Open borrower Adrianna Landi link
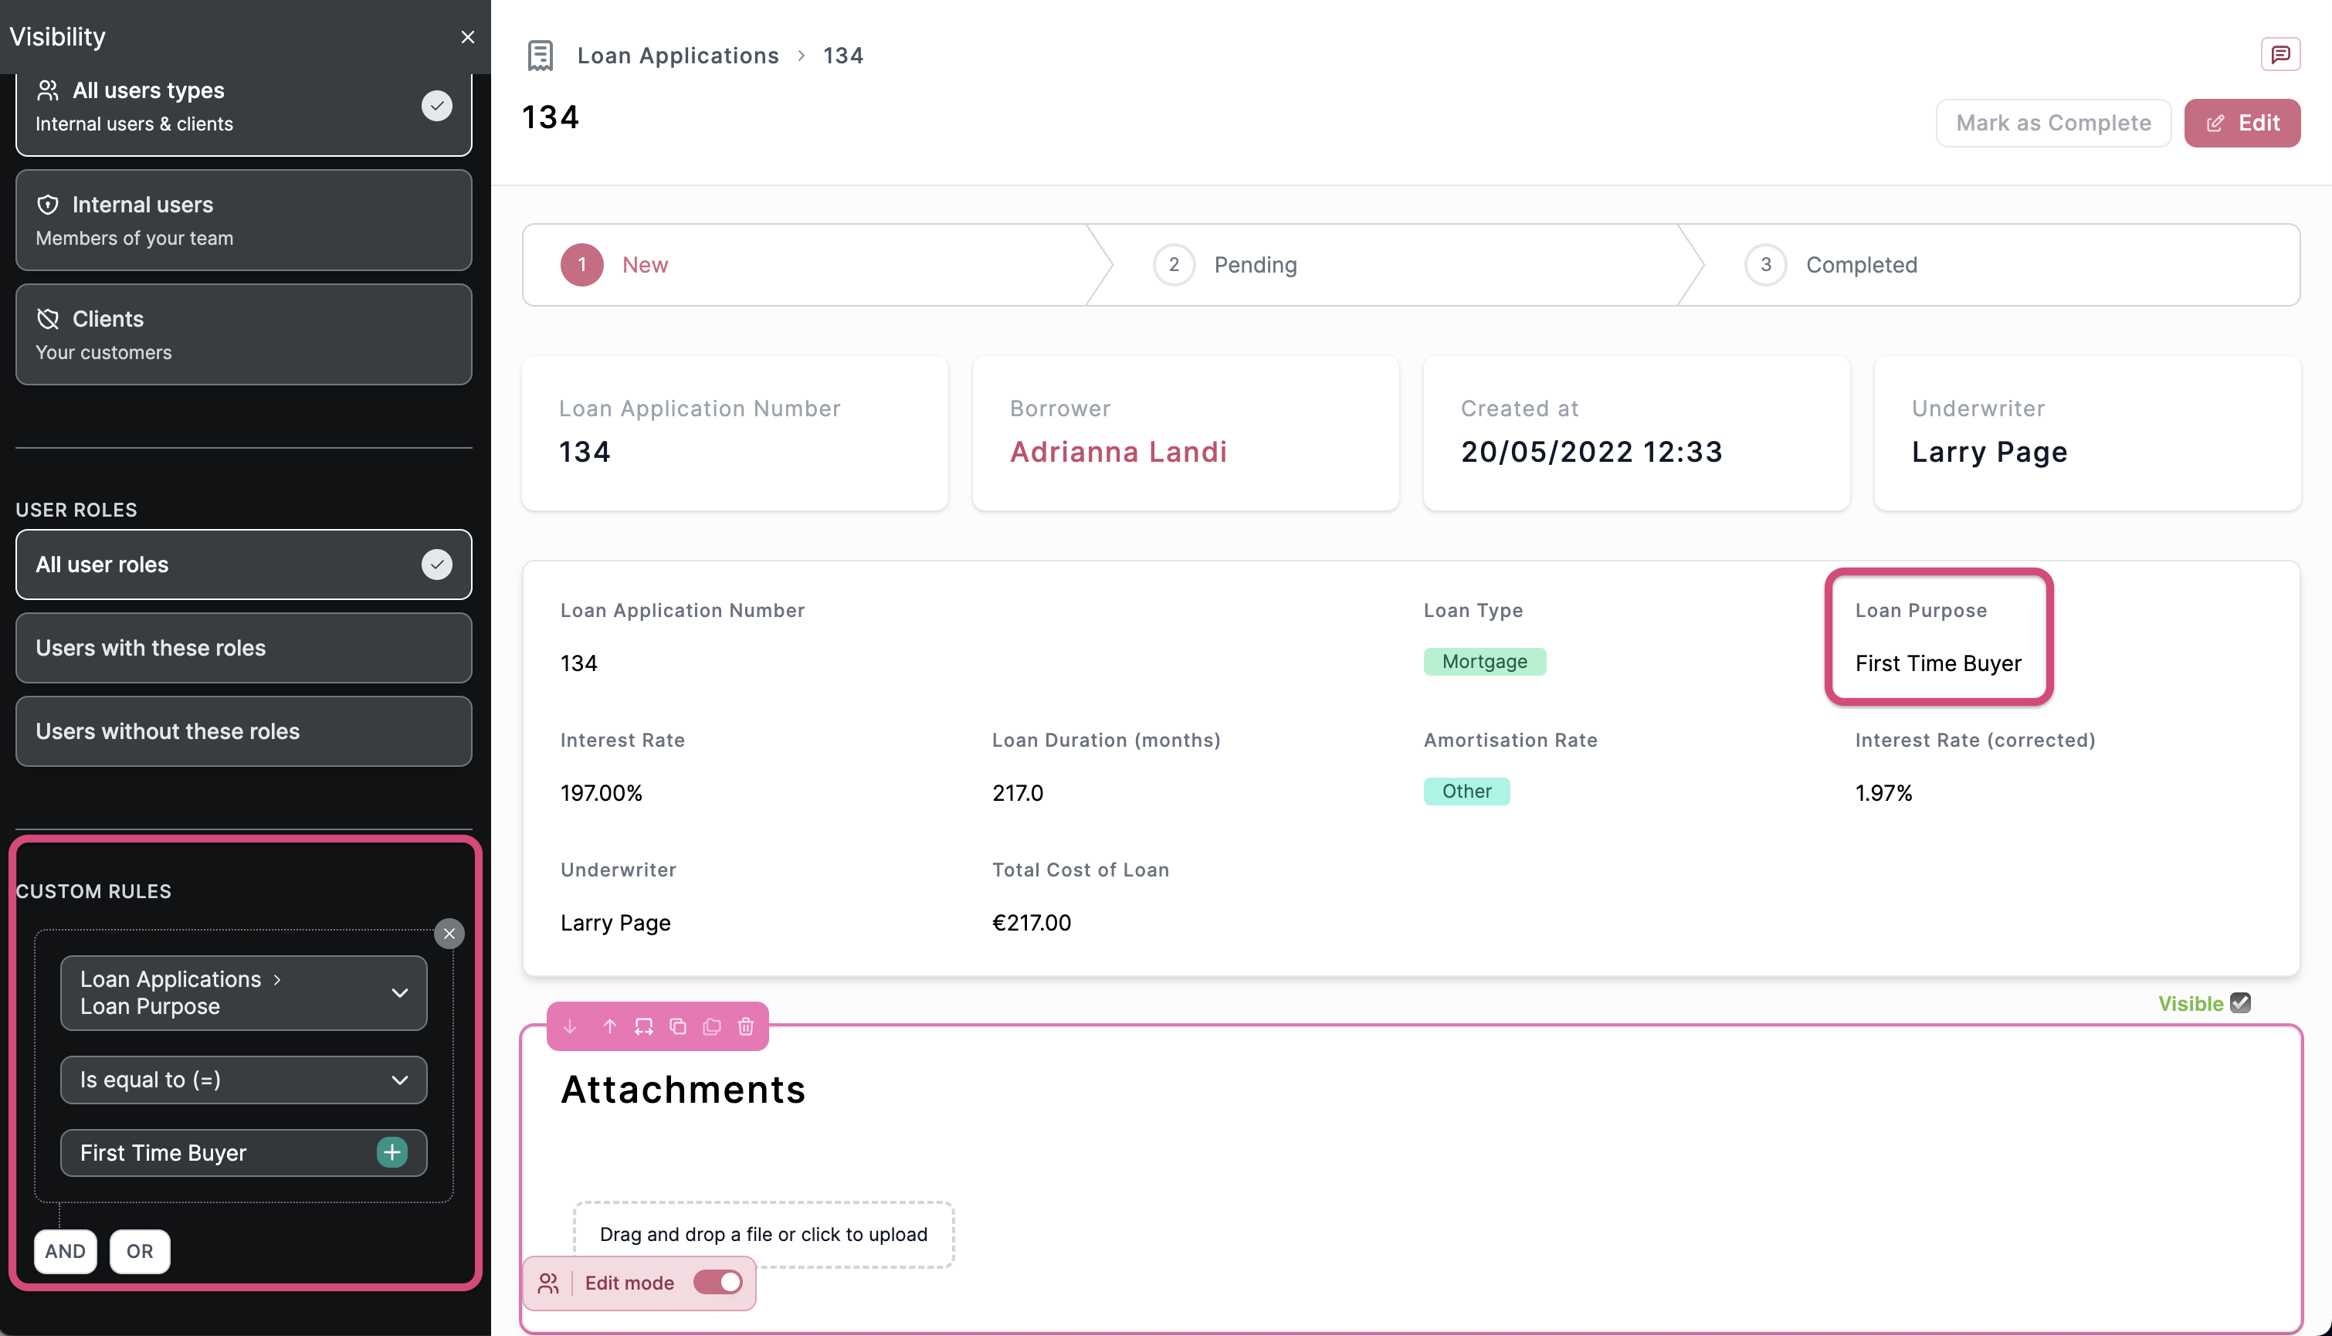Screen dimensions: 2332x1336 1117,452
